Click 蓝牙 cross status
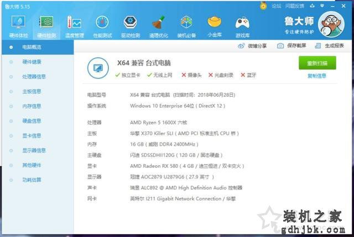Screen dimensions: 354x237 tap(248, 75)
